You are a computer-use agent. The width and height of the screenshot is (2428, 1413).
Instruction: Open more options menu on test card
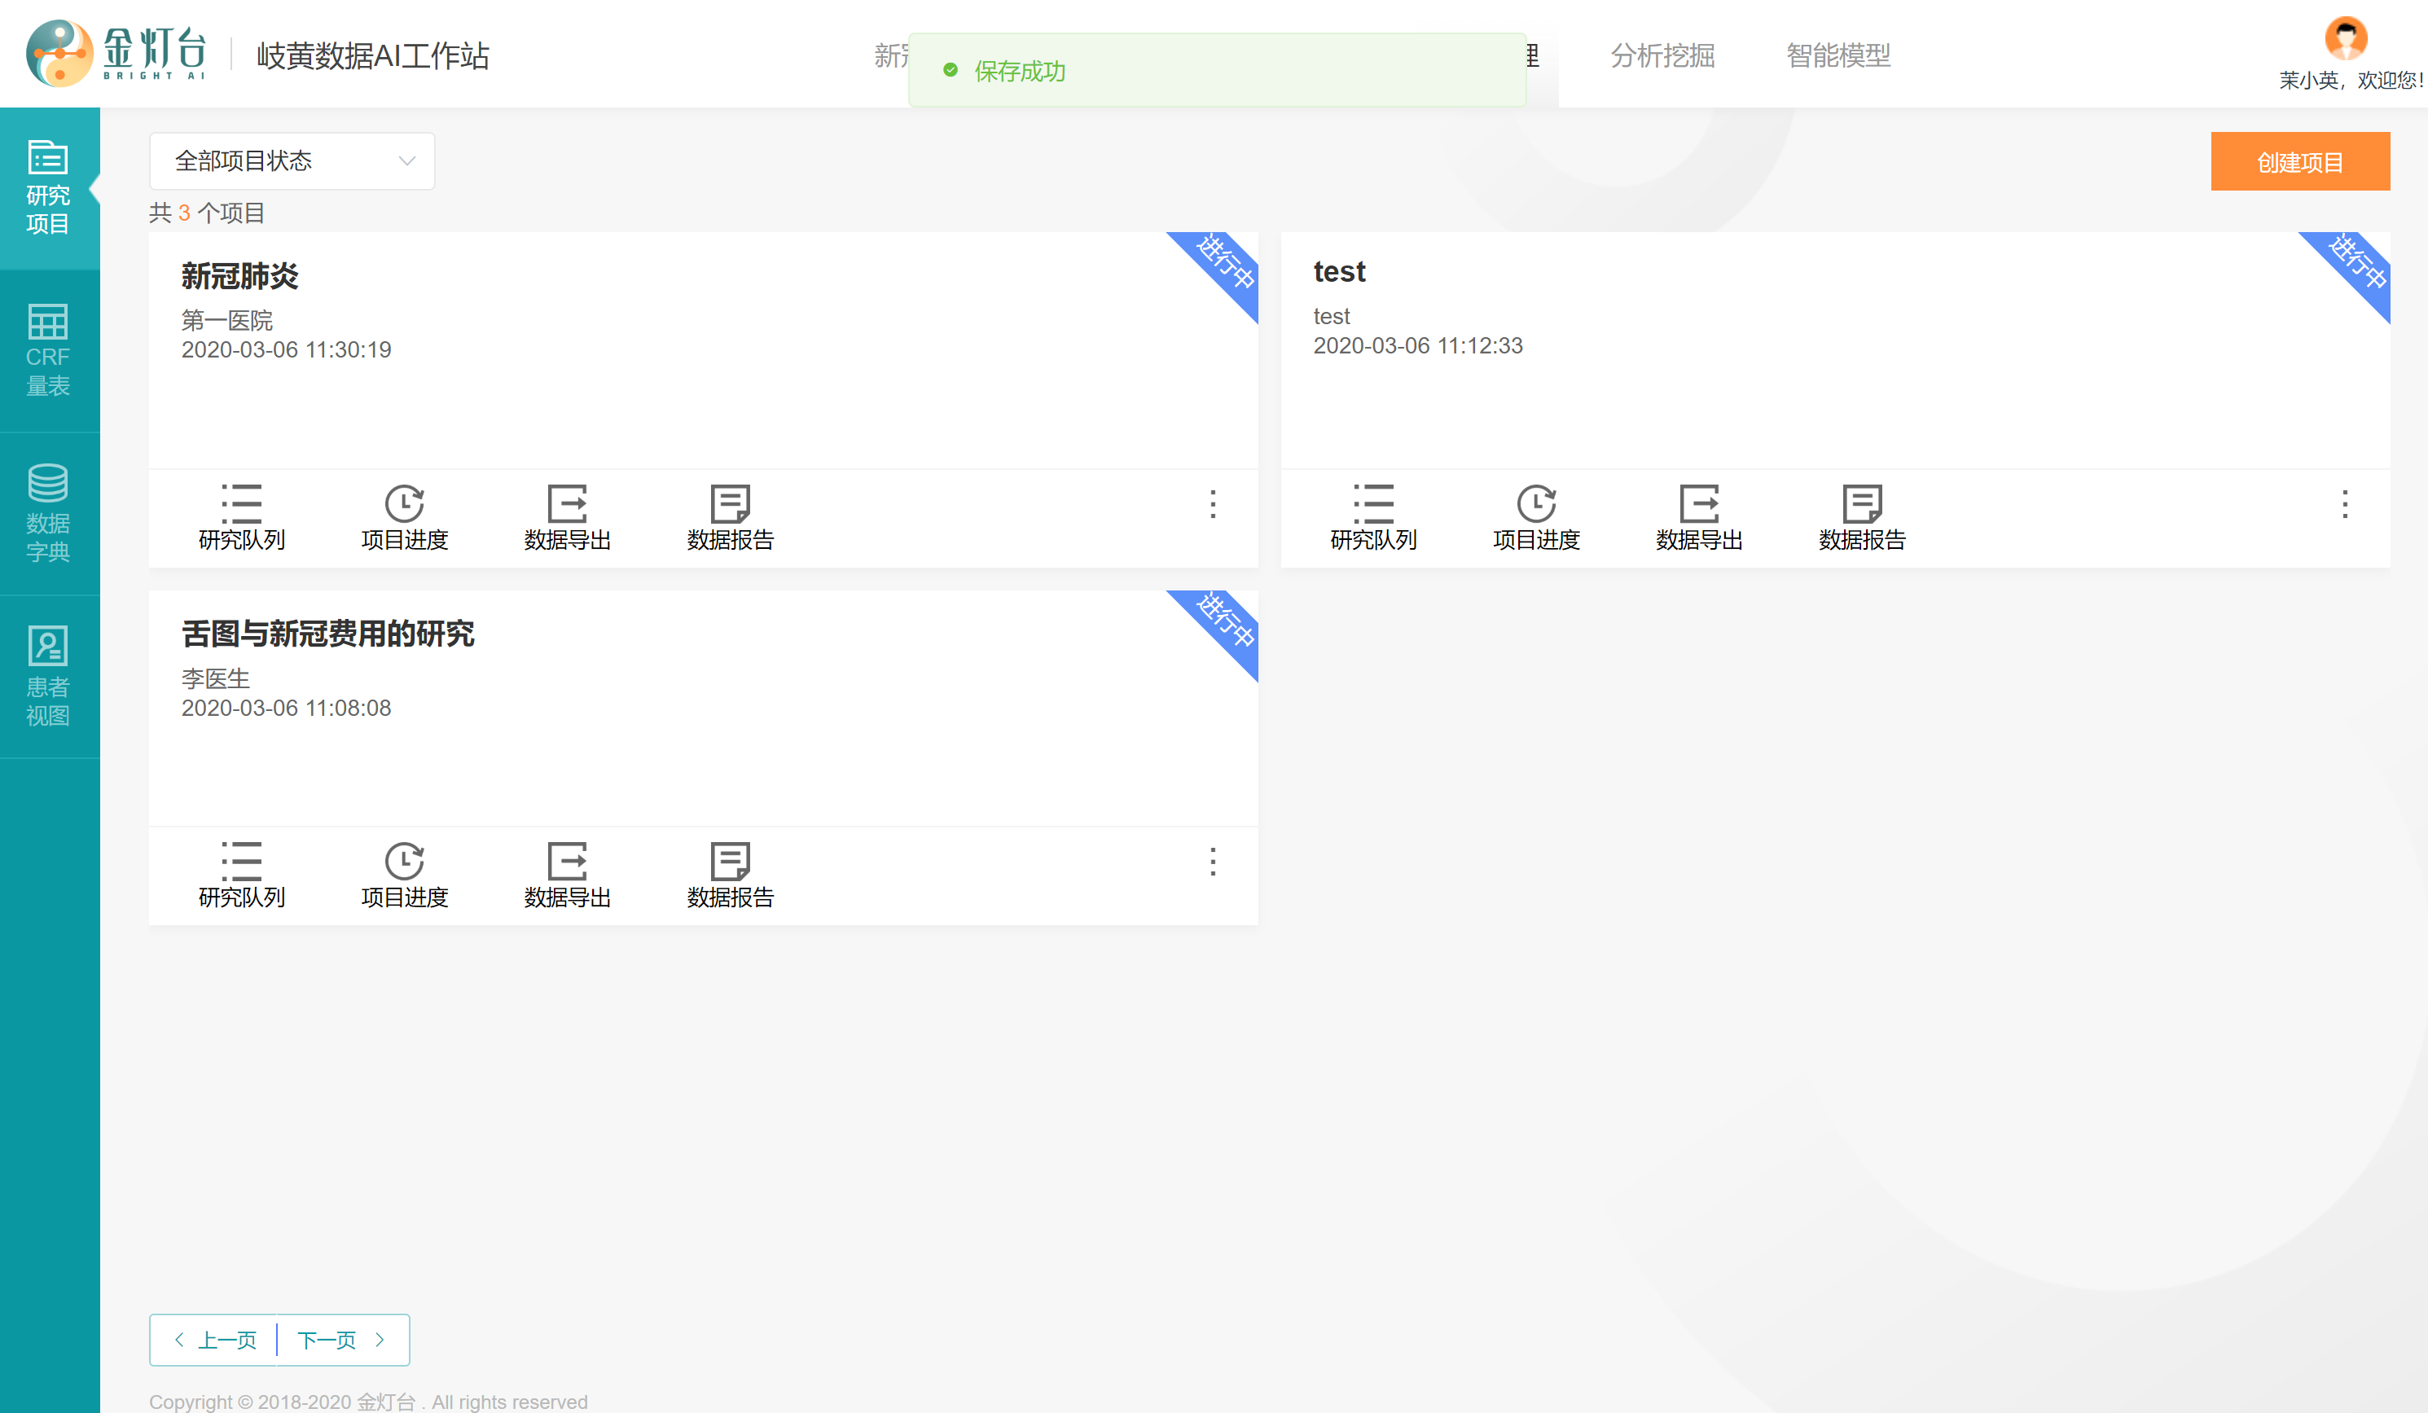(2344, 504)
